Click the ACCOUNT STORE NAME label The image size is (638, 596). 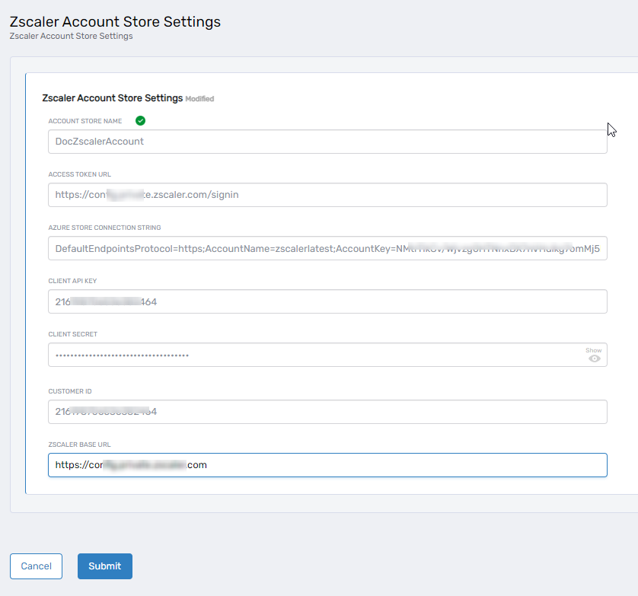tap(85, 121)
